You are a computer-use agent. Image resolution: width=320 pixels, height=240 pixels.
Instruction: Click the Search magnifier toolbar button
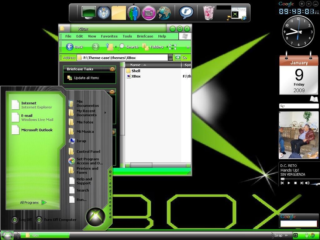pos(128,47)
